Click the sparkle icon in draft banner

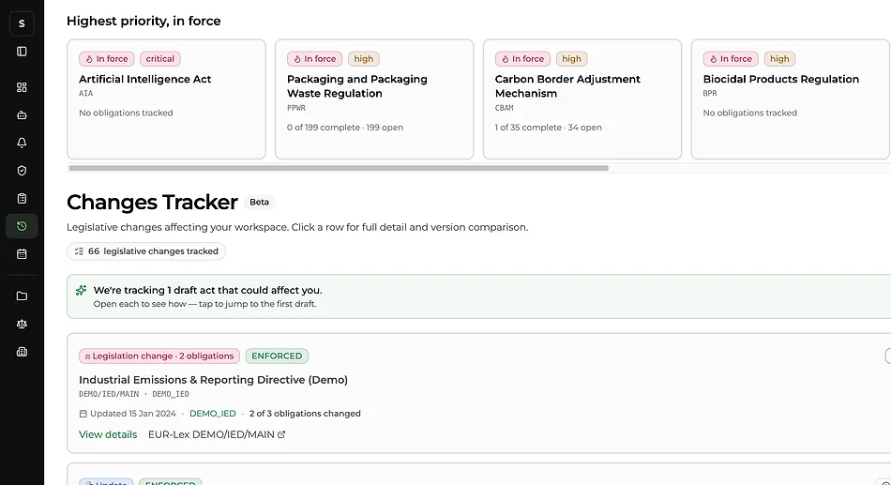82,290
